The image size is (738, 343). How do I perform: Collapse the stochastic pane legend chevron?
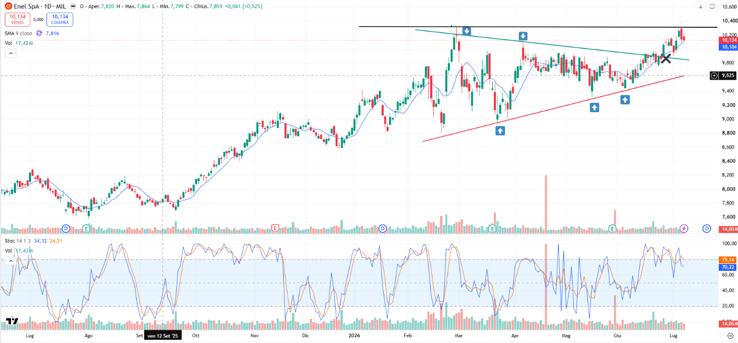coord(10,260)
